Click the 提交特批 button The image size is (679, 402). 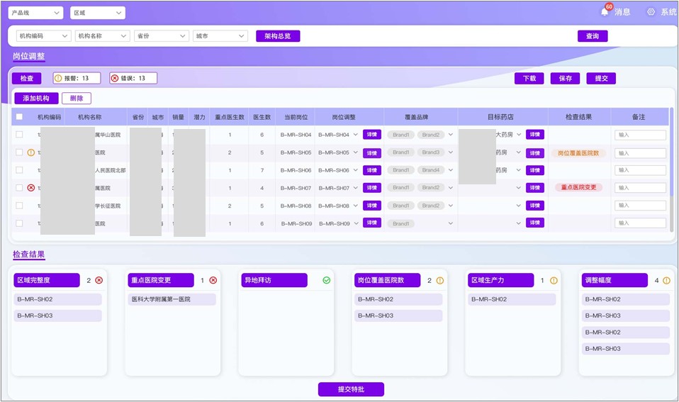[351, 389]
